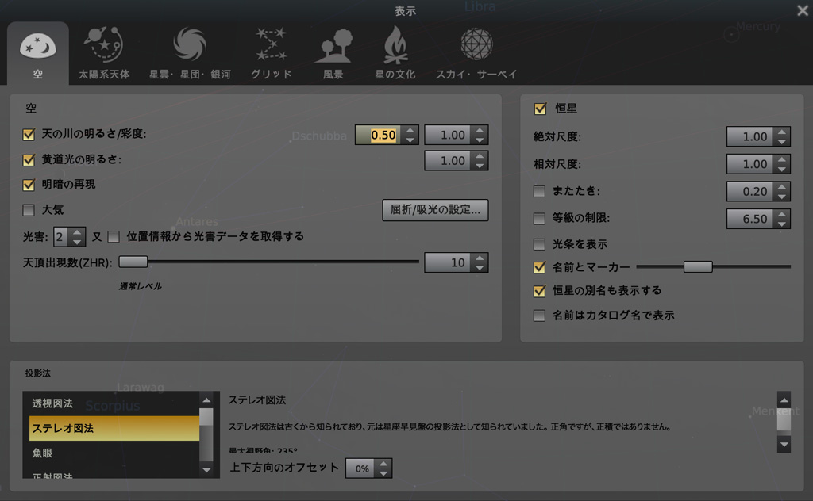Click the ZHR number field

(x=449, y=262)
